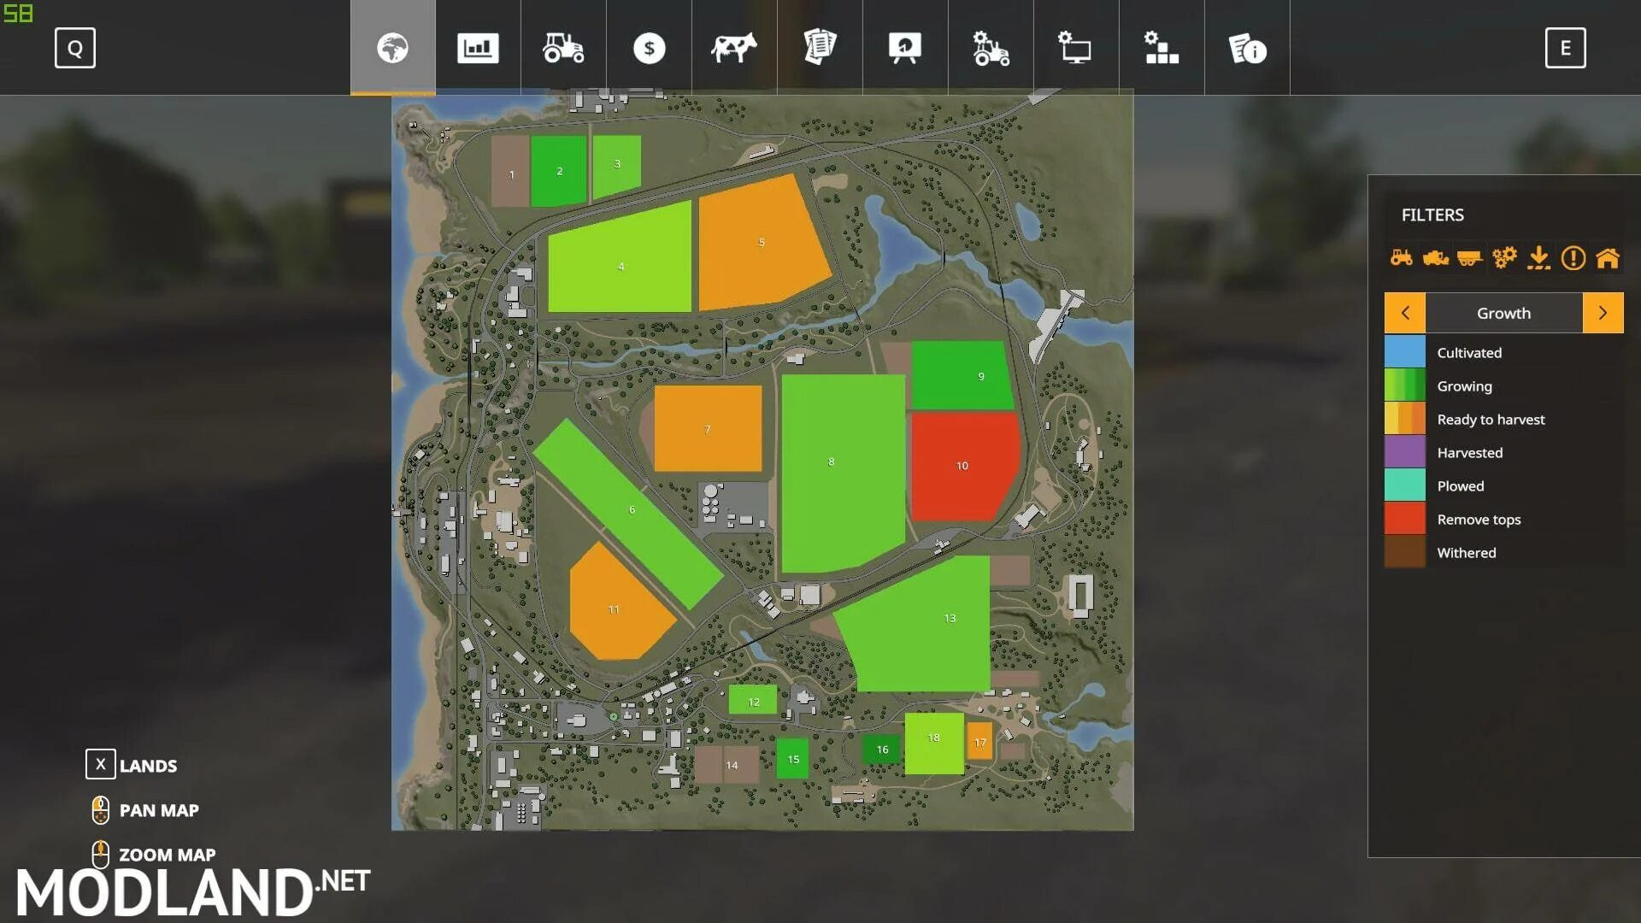This screenshot has height=923, width=1641.
Task: Open the tutorial presentation board tab
Action: (905, 48)
